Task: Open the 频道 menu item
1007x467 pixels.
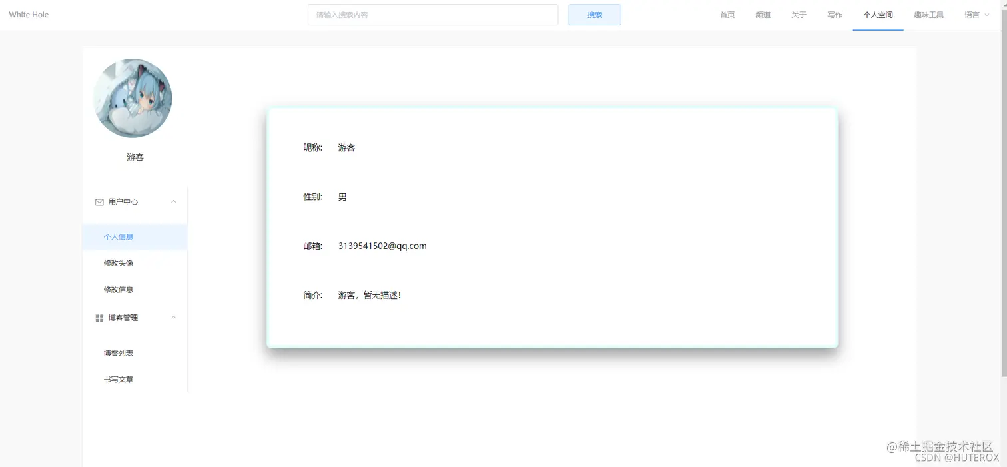Action: point(763,15)
